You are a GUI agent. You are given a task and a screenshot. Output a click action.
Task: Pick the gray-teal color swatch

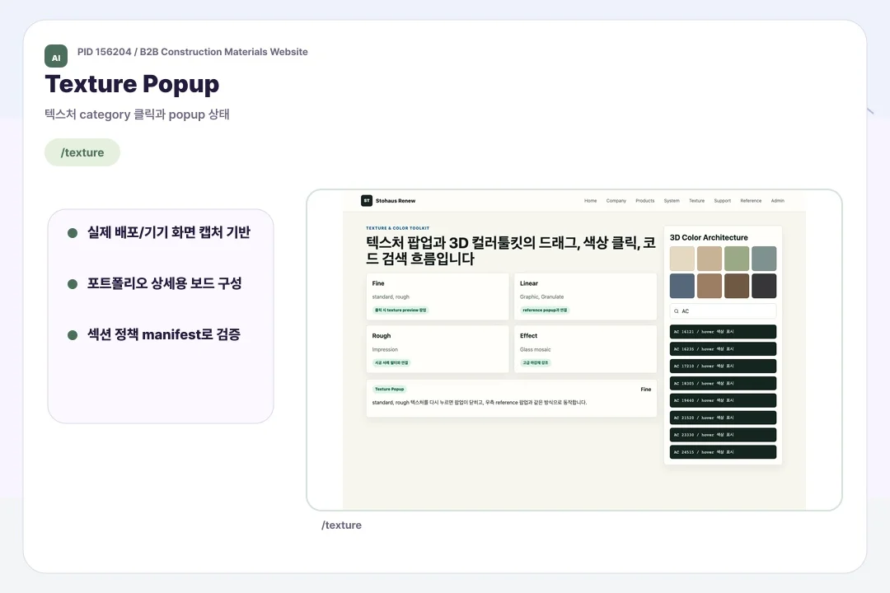[764, 259]
